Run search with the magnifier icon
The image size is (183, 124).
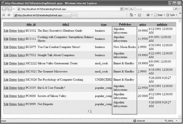[176, 9]
